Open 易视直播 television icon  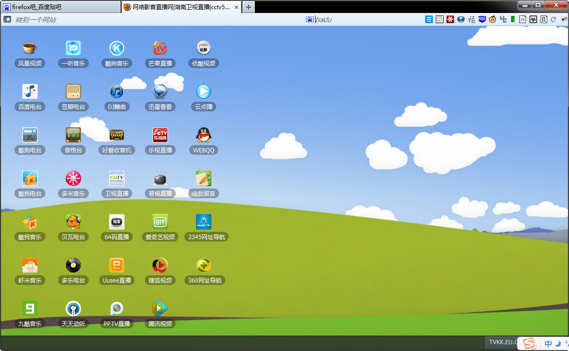(160, 178)
